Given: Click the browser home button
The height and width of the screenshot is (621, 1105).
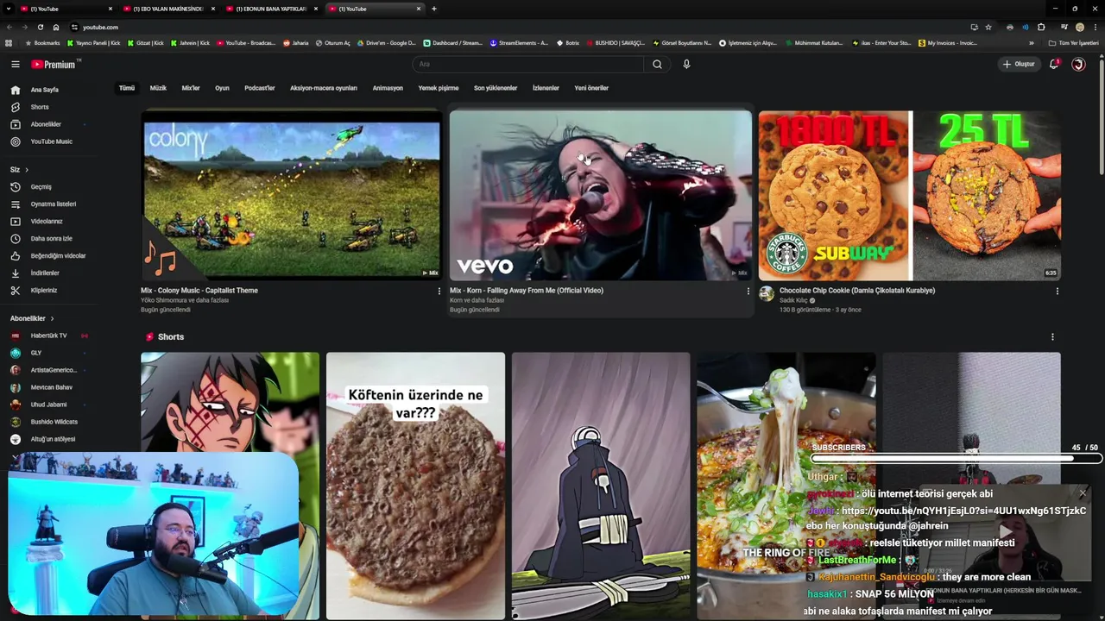Looking at the screenshot, I should (56, 27).
